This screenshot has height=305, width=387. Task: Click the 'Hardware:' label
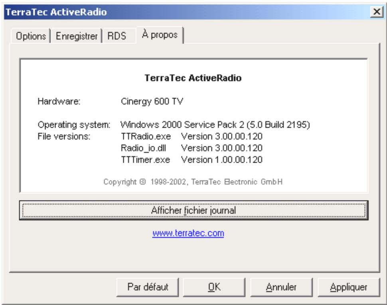[x=59, y=101]
